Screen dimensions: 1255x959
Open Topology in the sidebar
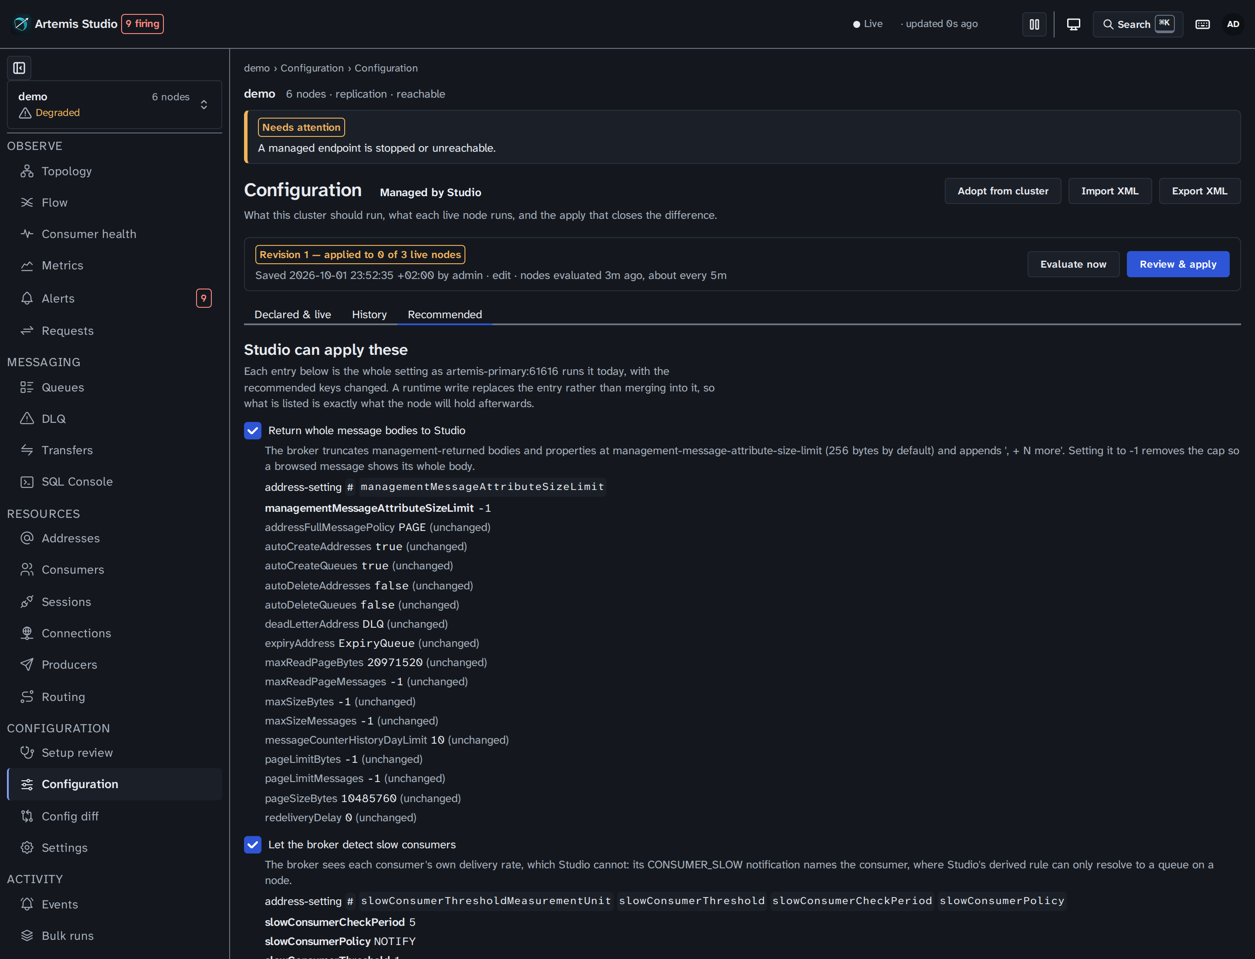pyautogui.click(x=114, y=171)
